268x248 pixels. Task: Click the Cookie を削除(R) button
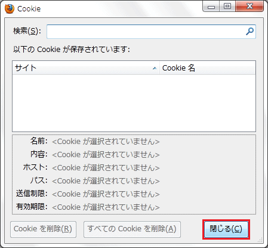[x=43, y=229]
